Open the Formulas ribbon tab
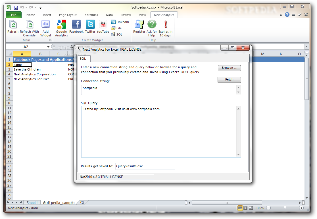The height and width of the screenshot is (219, 317). click(91, 15)
